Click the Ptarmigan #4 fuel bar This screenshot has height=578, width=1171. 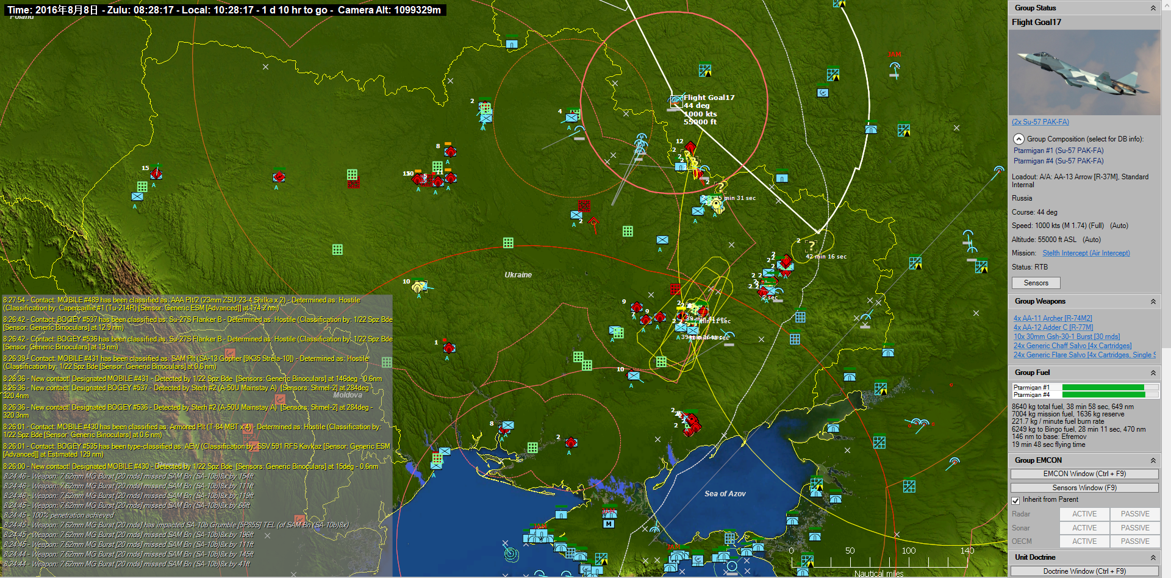tap(1110, 394)
